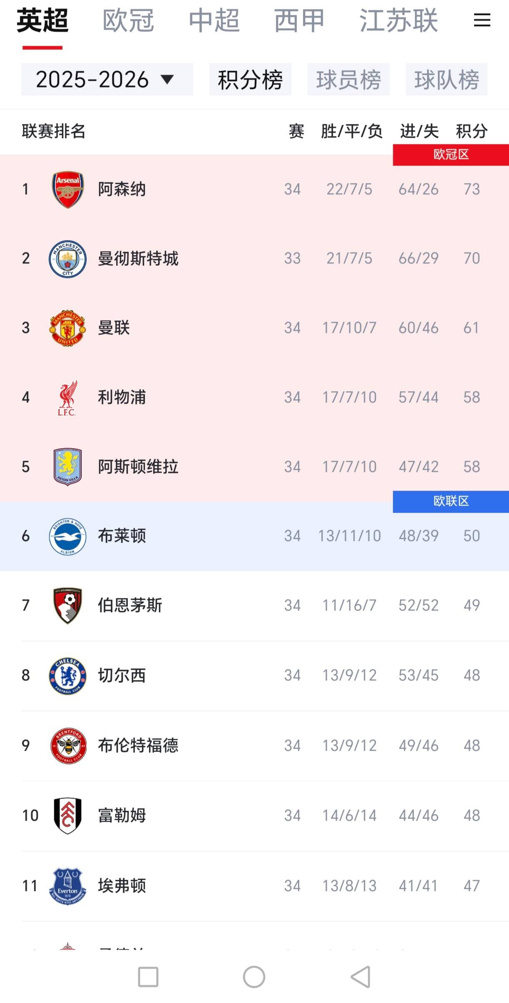Tap the Chelsea club crest
The image size is (509, 1003).
(x=67, y=675)
